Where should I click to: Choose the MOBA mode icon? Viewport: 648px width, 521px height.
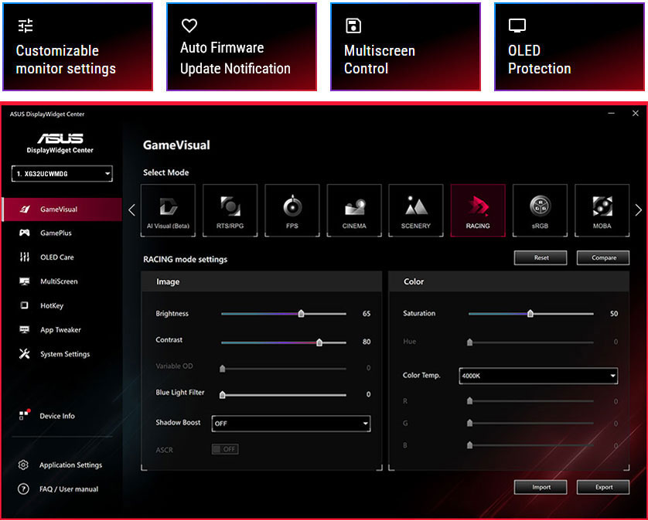(602, 209)
